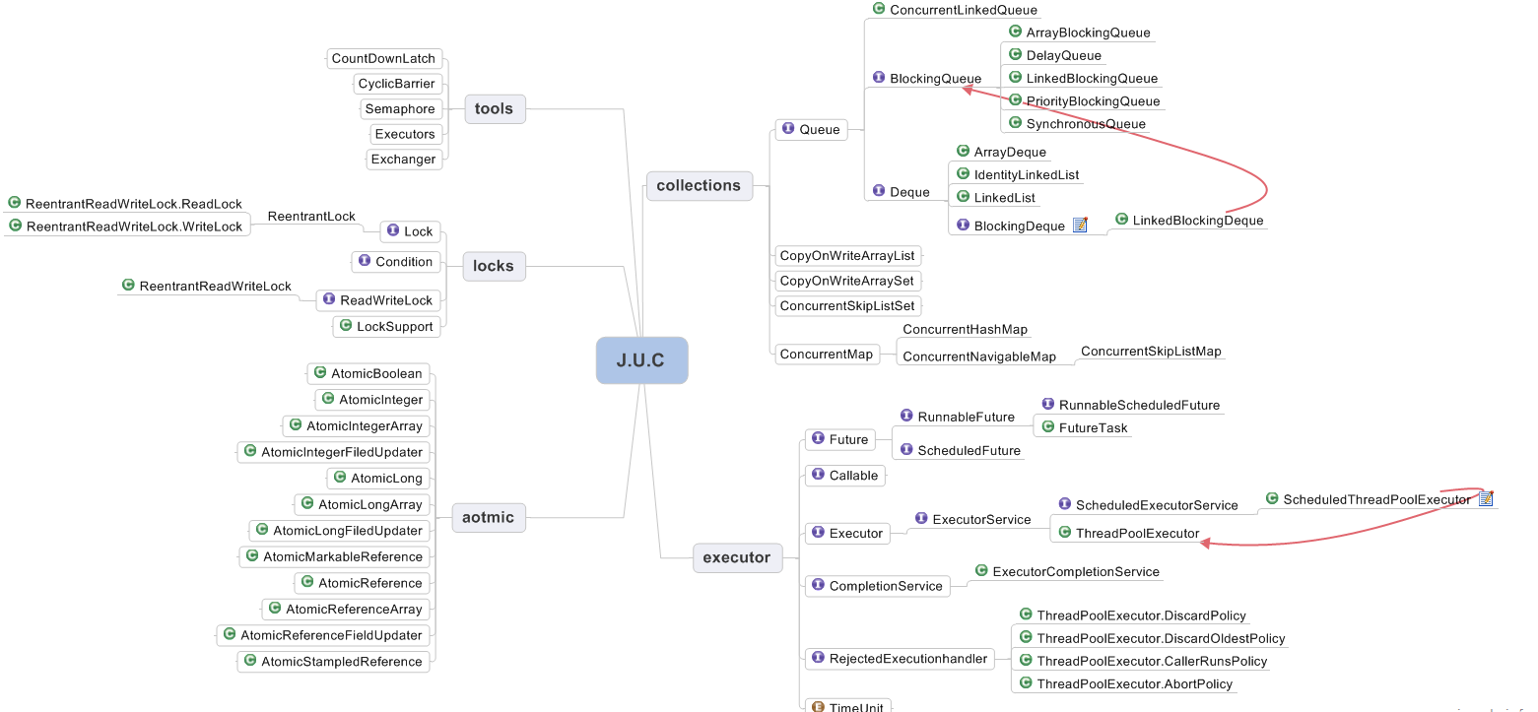Click the enum icon of TimeUnit
The width and height of the screenshot is (1538, 712).
coord(819,706)
